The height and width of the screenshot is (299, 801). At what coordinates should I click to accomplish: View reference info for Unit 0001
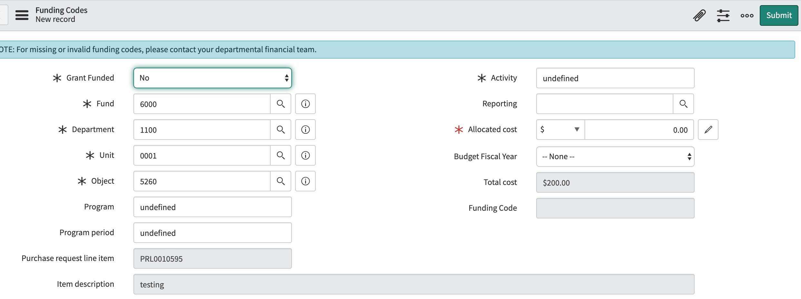305,155
